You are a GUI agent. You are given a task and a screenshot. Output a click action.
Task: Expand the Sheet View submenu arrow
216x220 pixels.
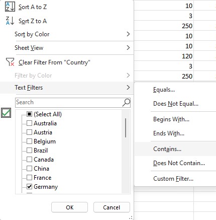128,48
